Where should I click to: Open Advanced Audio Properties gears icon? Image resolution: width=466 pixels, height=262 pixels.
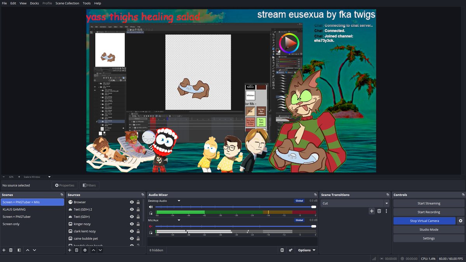(x=290, y=250)
